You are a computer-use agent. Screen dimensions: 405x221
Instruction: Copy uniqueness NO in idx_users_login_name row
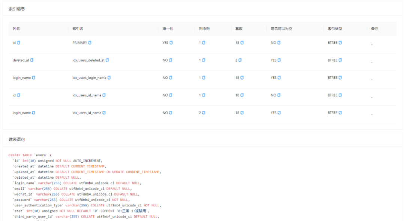pyautogui.click(x=171, y=78)
